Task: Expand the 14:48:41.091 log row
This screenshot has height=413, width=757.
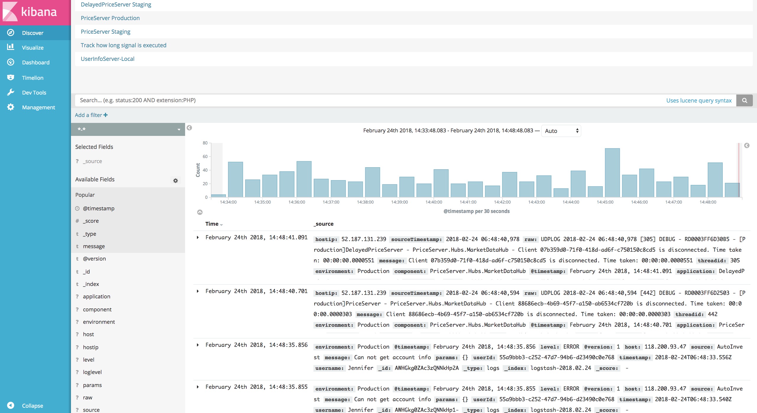Action: (198, 238)
